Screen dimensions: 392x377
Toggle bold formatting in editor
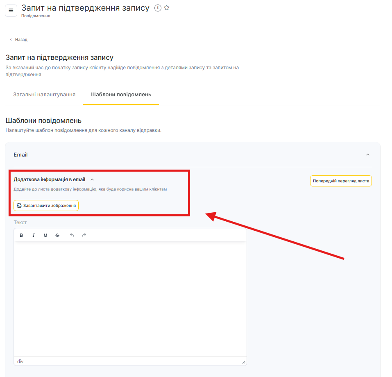pyautogui.click(x=21, y=235)
